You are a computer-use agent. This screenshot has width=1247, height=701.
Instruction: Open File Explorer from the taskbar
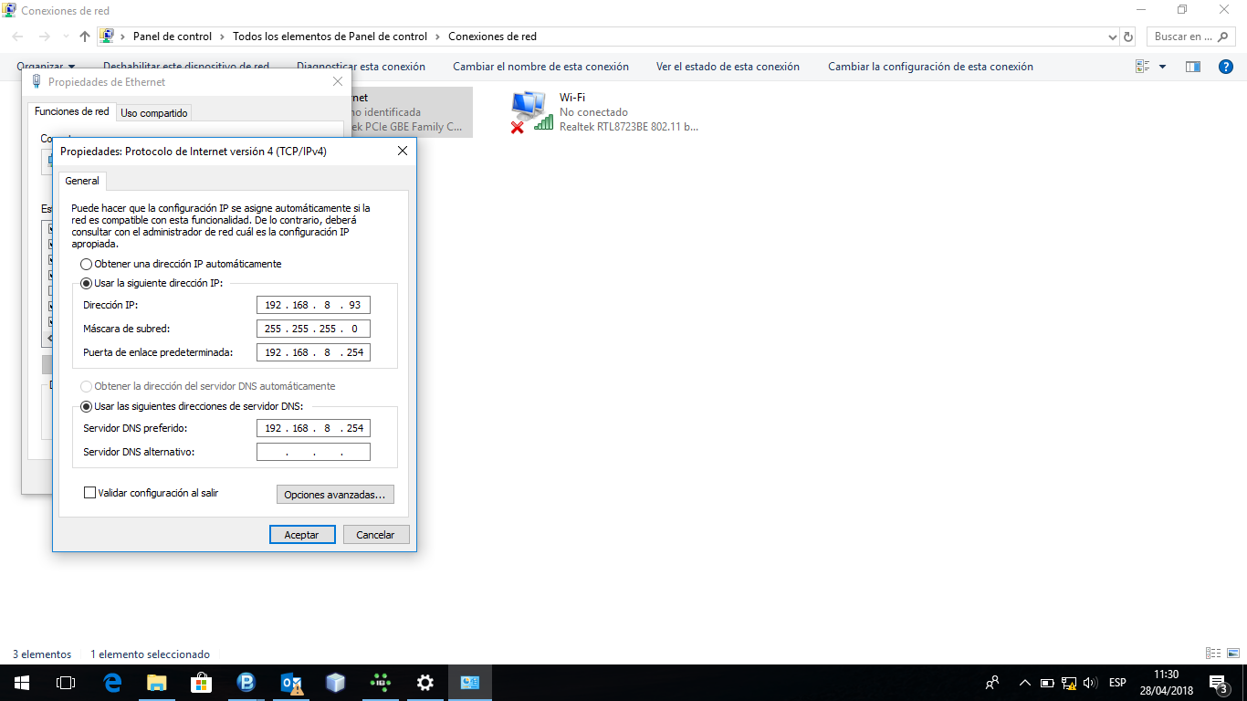[x=157, y=682]
